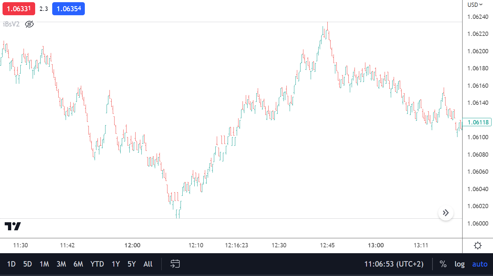493x276 pixels.
Task: Select the 5D time range
Action: [x=28, y=264]
